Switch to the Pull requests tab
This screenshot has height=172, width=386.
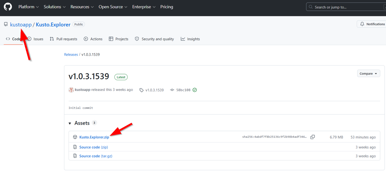[x=64, y=39]
